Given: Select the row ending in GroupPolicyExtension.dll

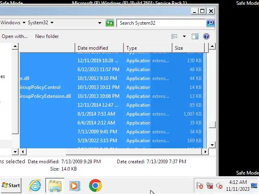Looking at the screenshot, I should 112,96.
